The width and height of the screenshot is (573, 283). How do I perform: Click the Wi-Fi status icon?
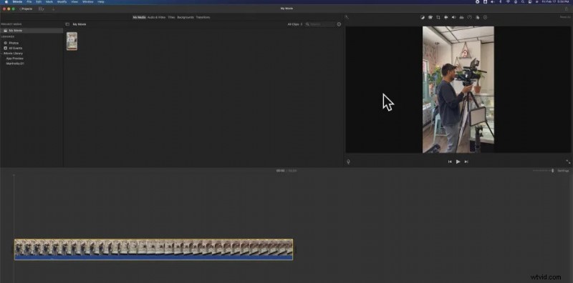pyautogui.click(x=509, y=2)
